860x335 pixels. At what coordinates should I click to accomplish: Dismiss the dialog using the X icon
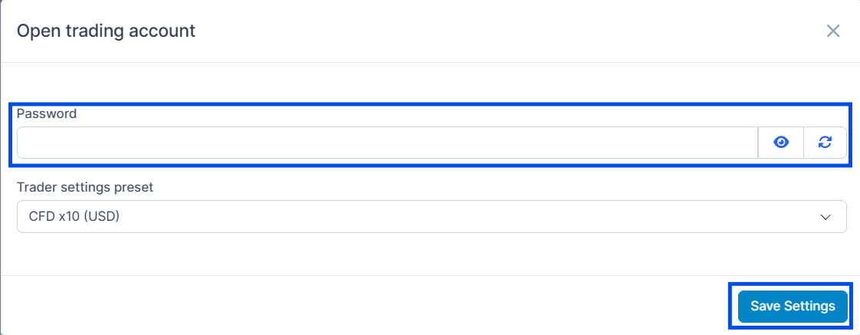[833, 31]
